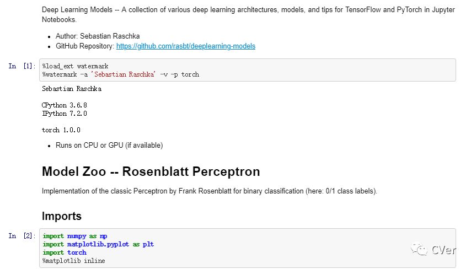Click the %watermark command line in cell 1
Viewport: 471px width, 269px height.
coord(121,74)
